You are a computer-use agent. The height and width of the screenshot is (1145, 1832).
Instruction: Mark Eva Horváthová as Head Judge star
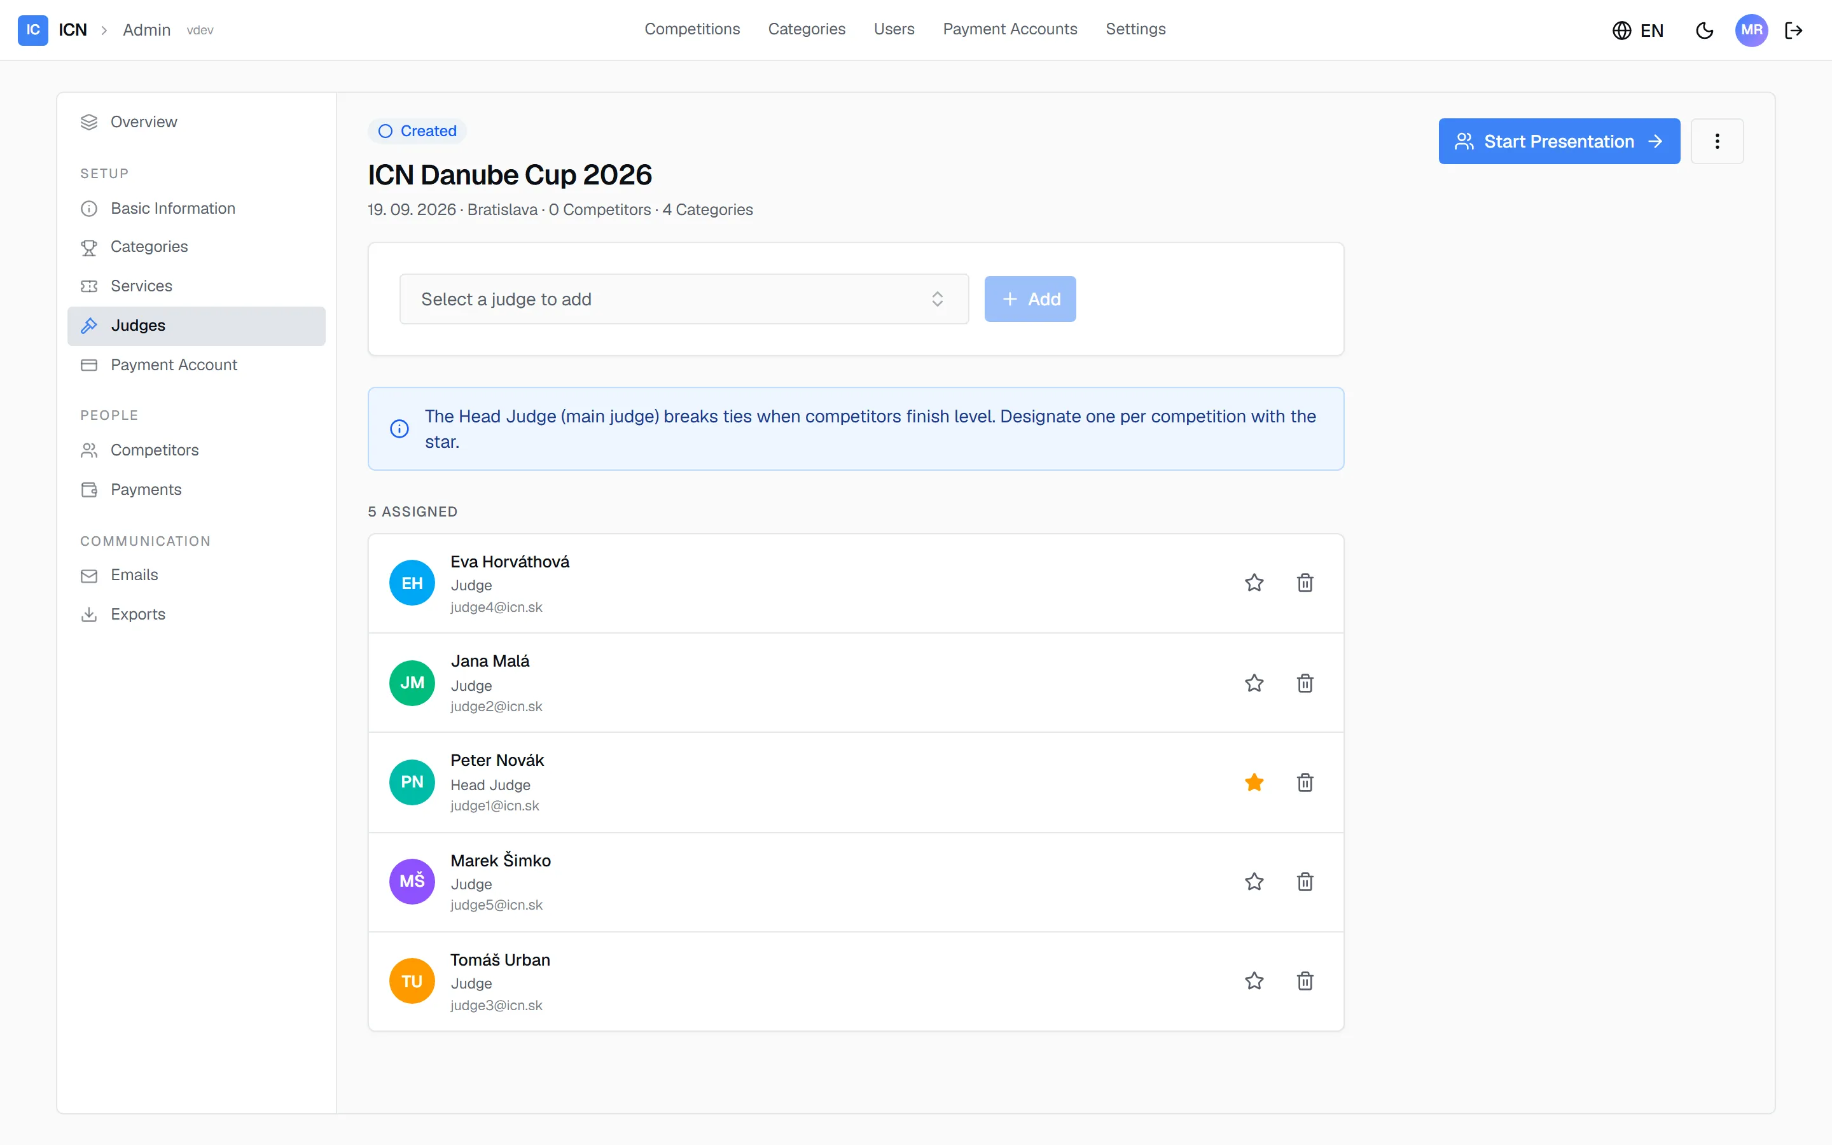pos(1254,582)
